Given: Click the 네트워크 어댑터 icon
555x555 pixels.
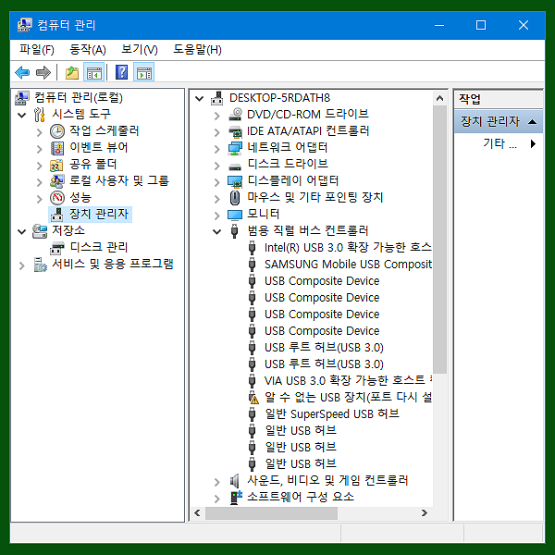Looking at the screenshot, I should pyautogui.click(x=235, y=148).
